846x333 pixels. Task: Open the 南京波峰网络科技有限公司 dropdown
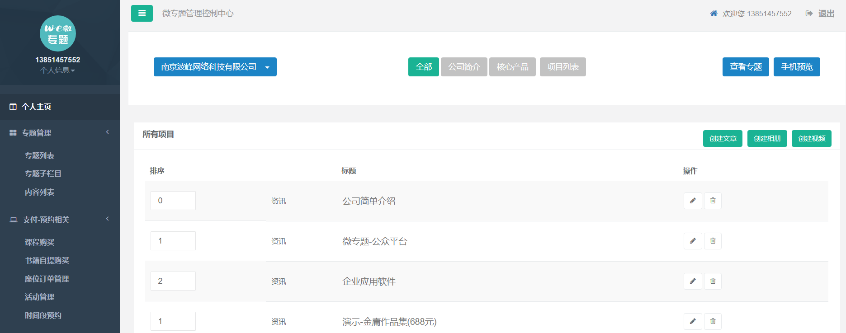(215, 67)
